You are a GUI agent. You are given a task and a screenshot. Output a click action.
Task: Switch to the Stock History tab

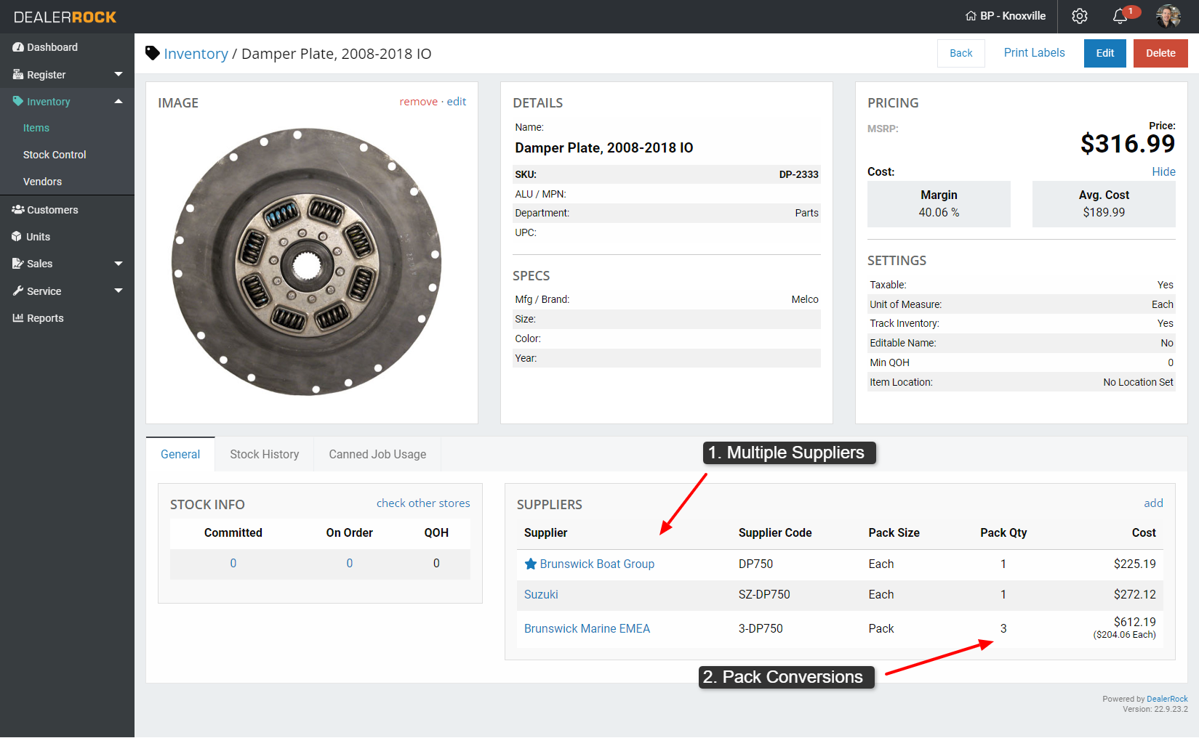(265, 454)
